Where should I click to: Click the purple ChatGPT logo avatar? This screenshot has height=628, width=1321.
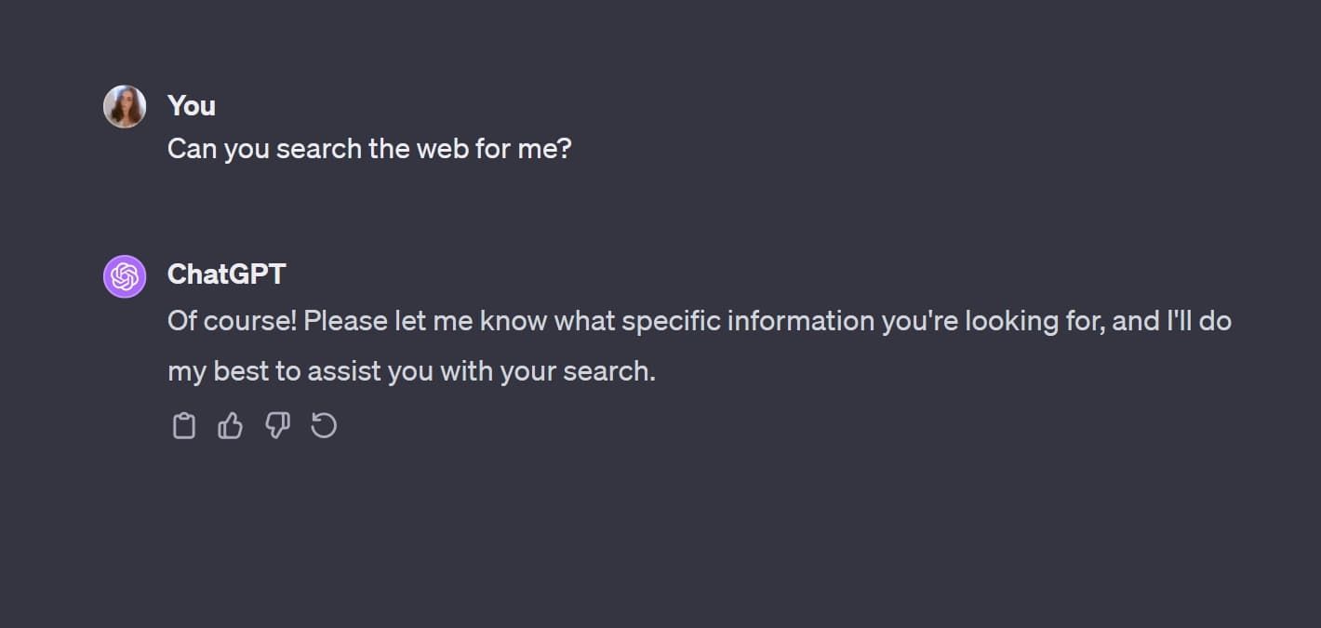[125, 276]
